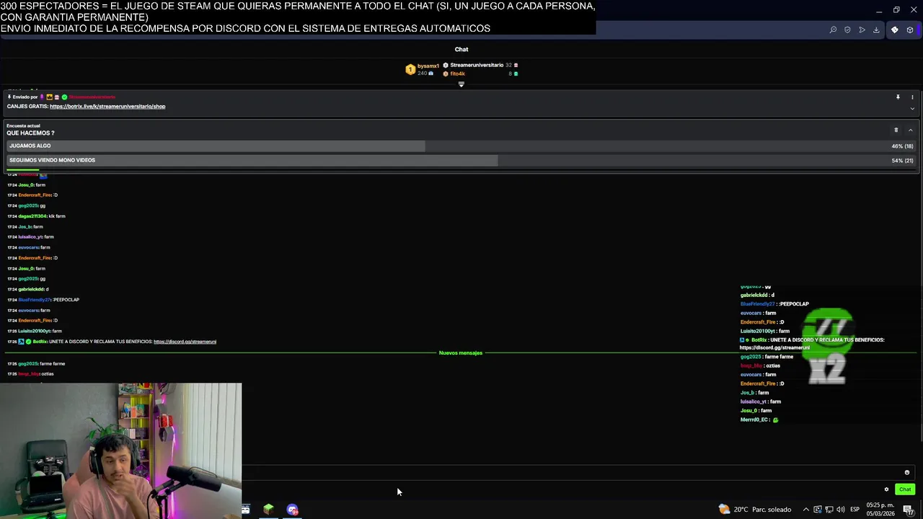Click the 46% (18) poll result

[902, 146]
